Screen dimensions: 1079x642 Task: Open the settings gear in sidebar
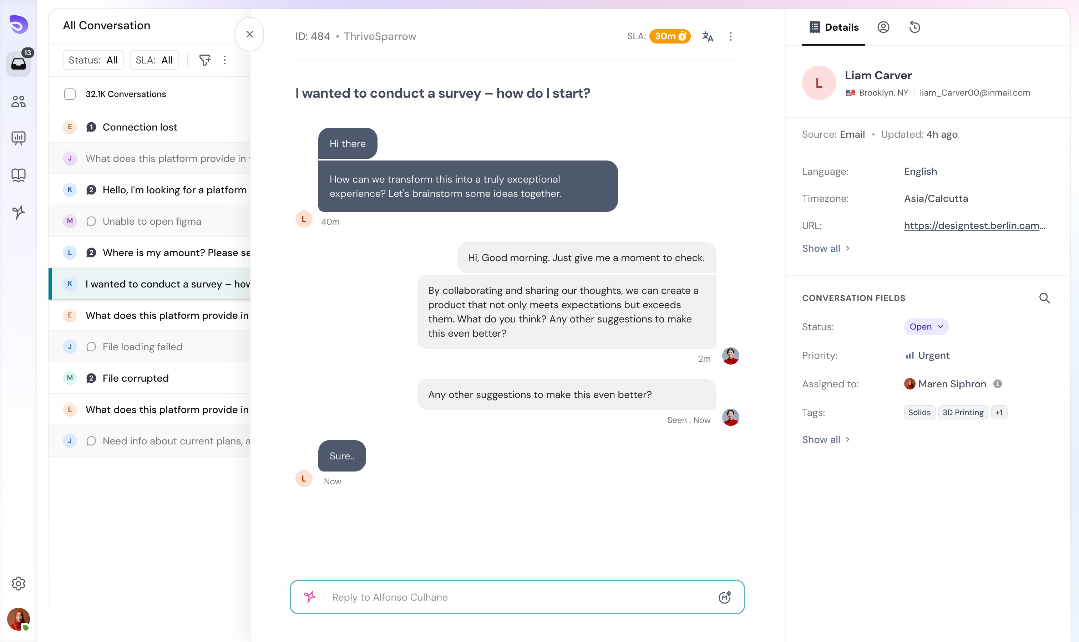tap(18, 583)
